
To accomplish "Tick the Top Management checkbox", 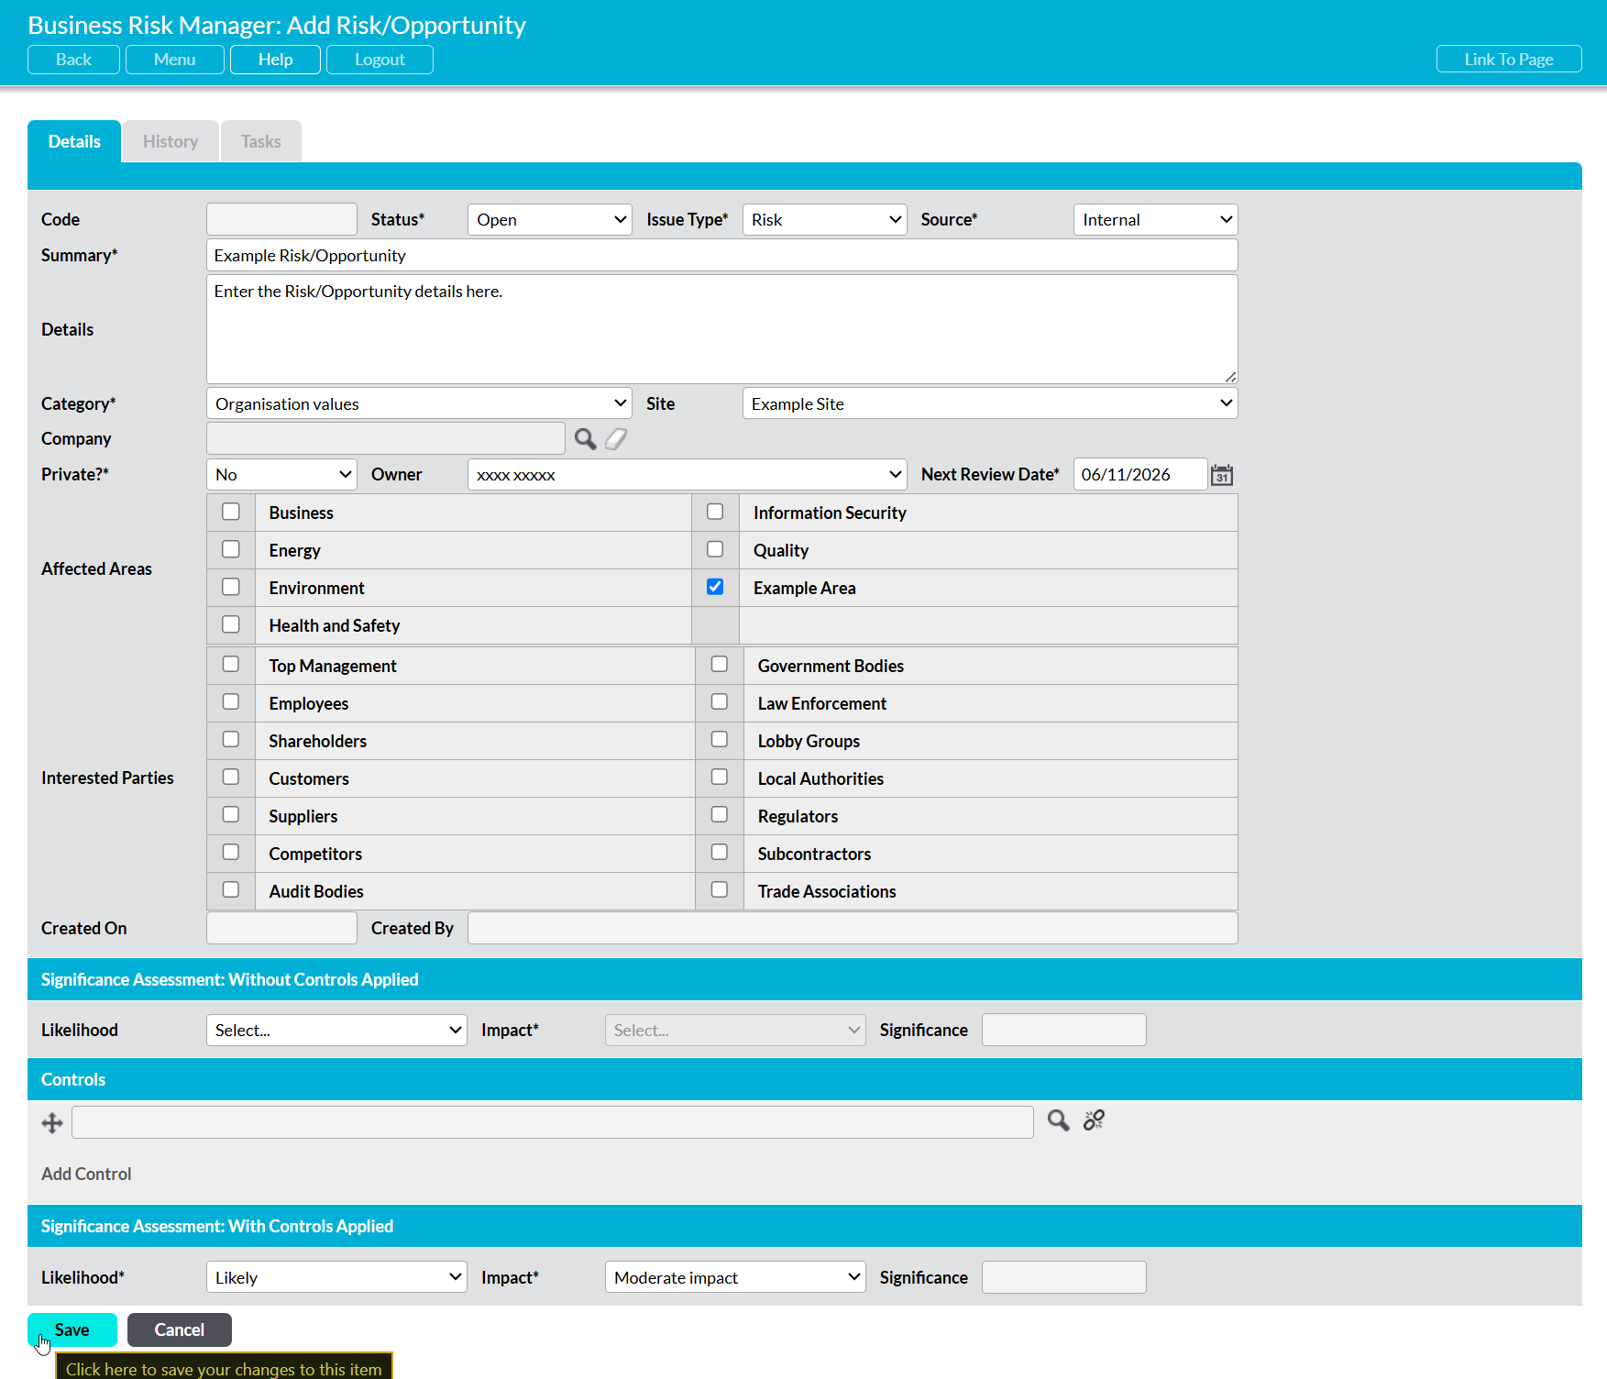I will 231,664.
